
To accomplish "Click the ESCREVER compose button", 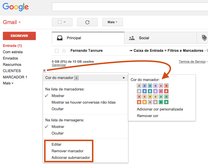I will coord(19,36).
